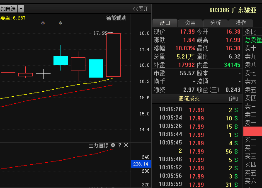Viewport: 262px width, 188px height.
Task: Open the 加自选 dropdown arrow
Action: [x=21, y=9]
